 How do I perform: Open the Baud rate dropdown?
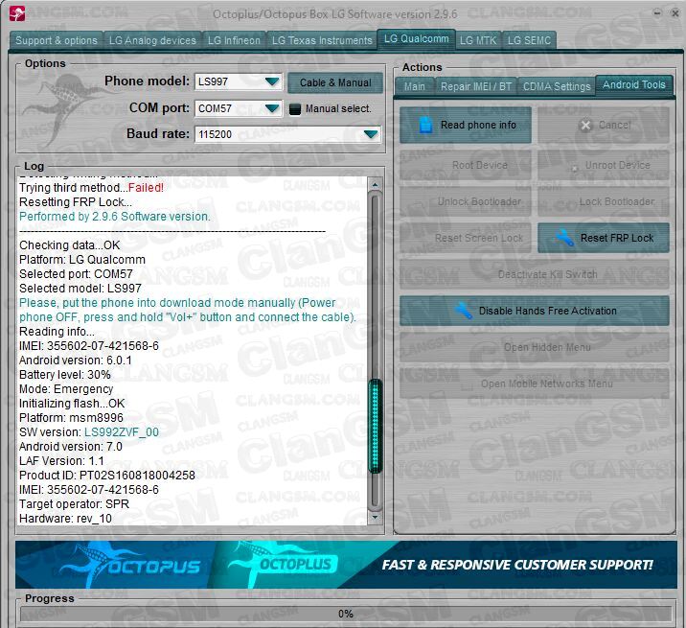[x=371, y=134]
